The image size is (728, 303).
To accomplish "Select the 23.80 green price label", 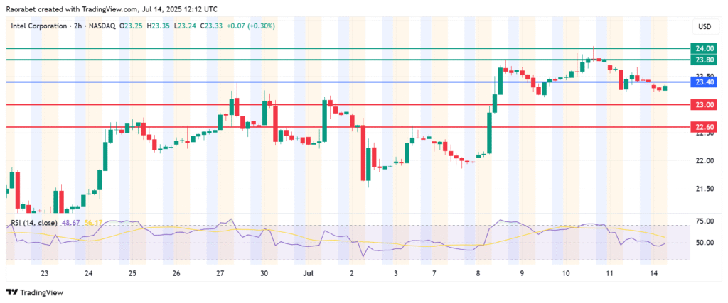I will click(704, 60).
